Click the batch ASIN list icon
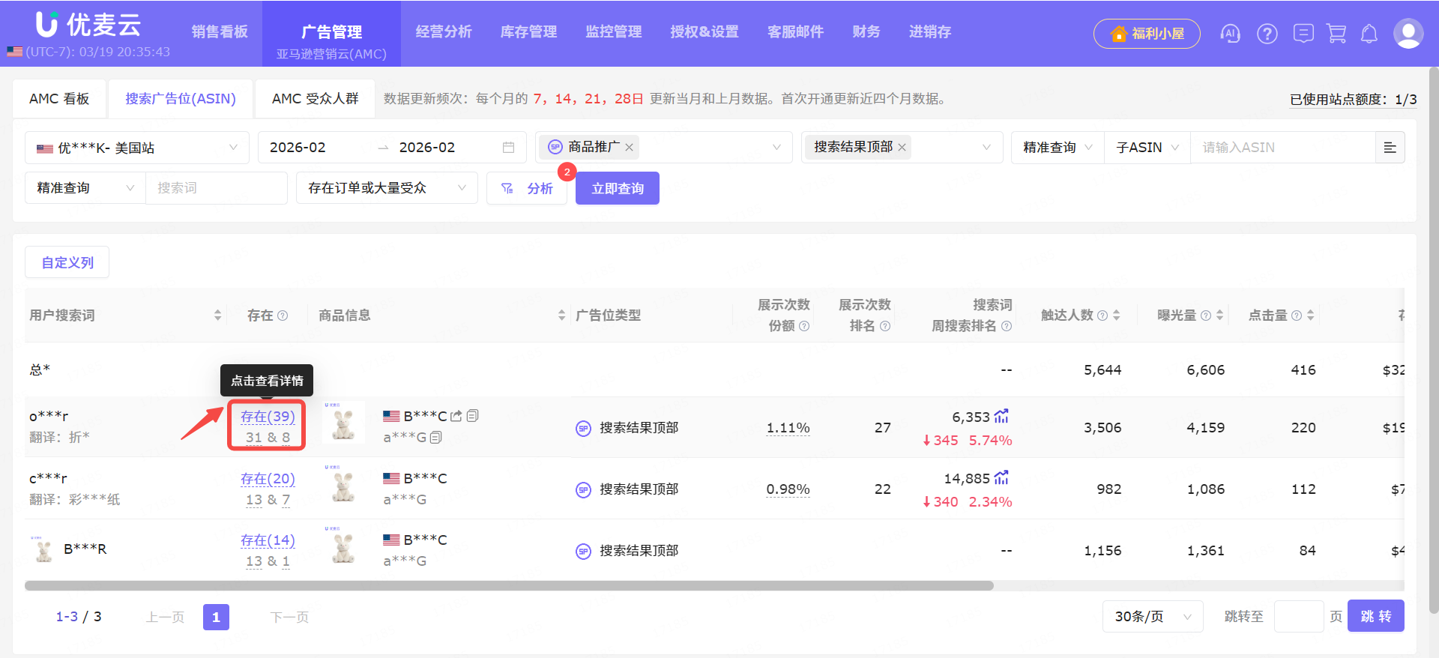 1390,148
